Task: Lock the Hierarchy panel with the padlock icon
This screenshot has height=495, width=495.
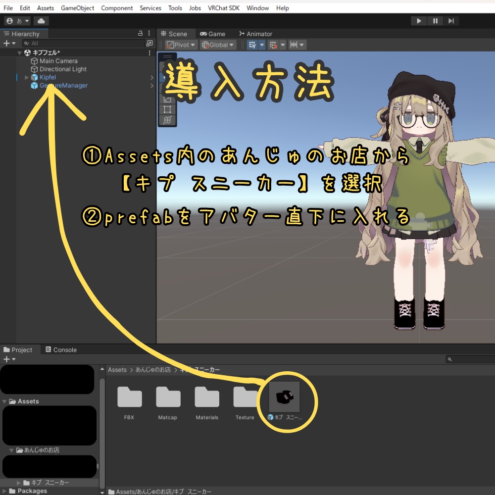Action: pos(141,33)
